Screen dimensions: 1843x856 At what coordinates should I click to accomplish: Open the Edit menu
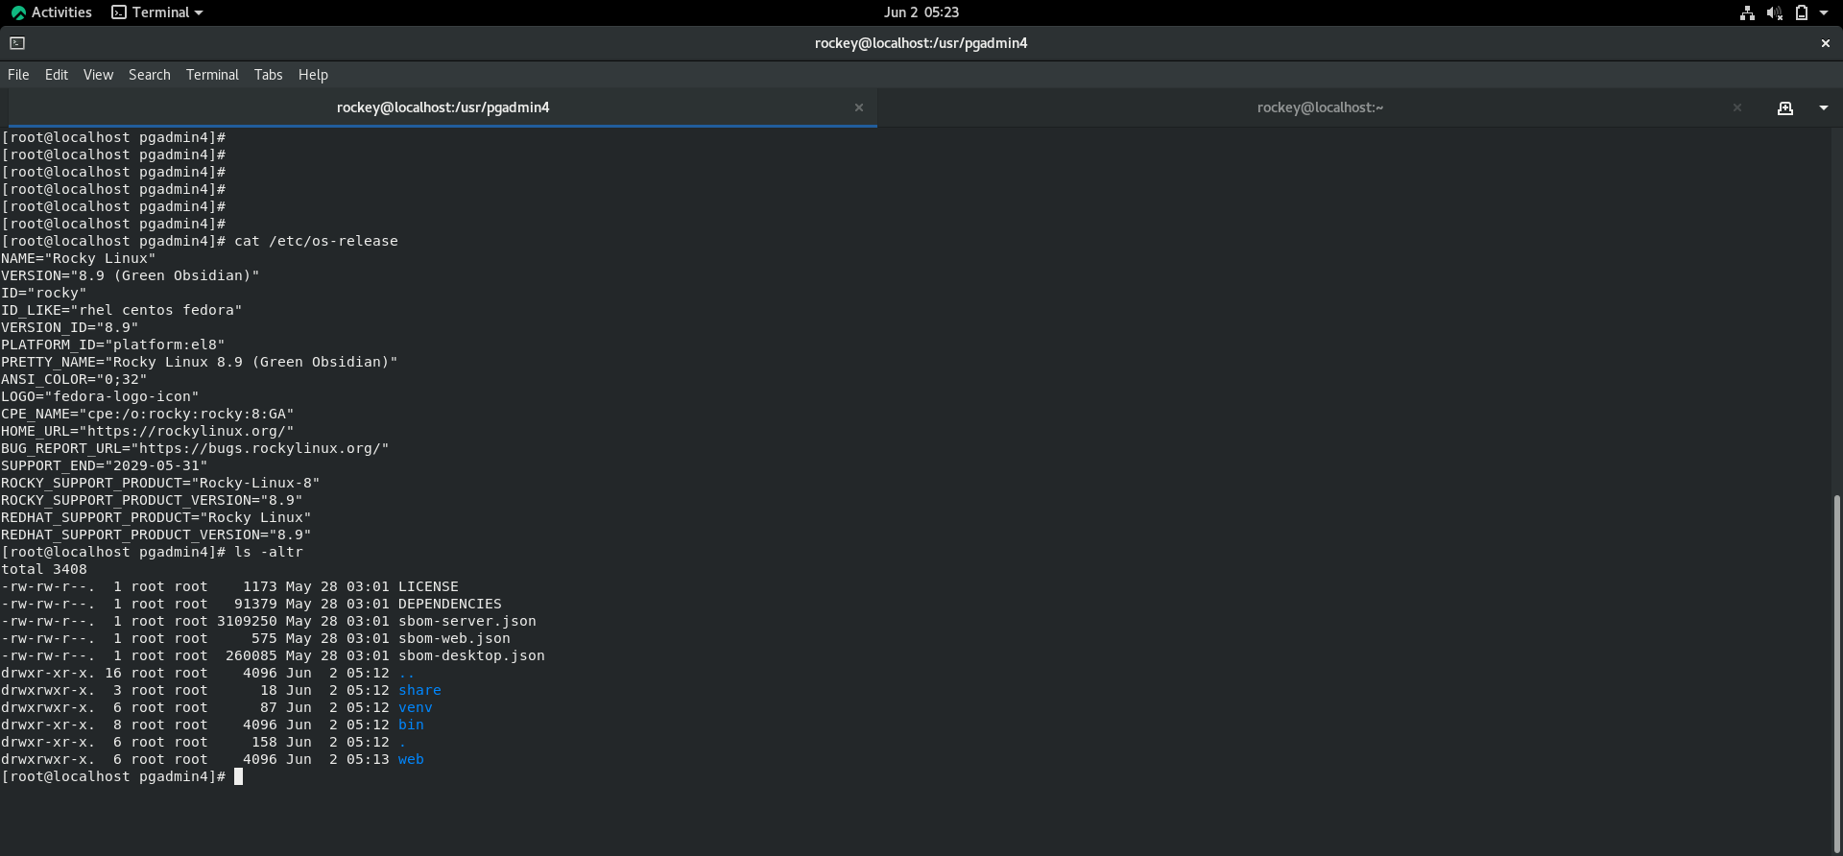[x=57, y=75]
